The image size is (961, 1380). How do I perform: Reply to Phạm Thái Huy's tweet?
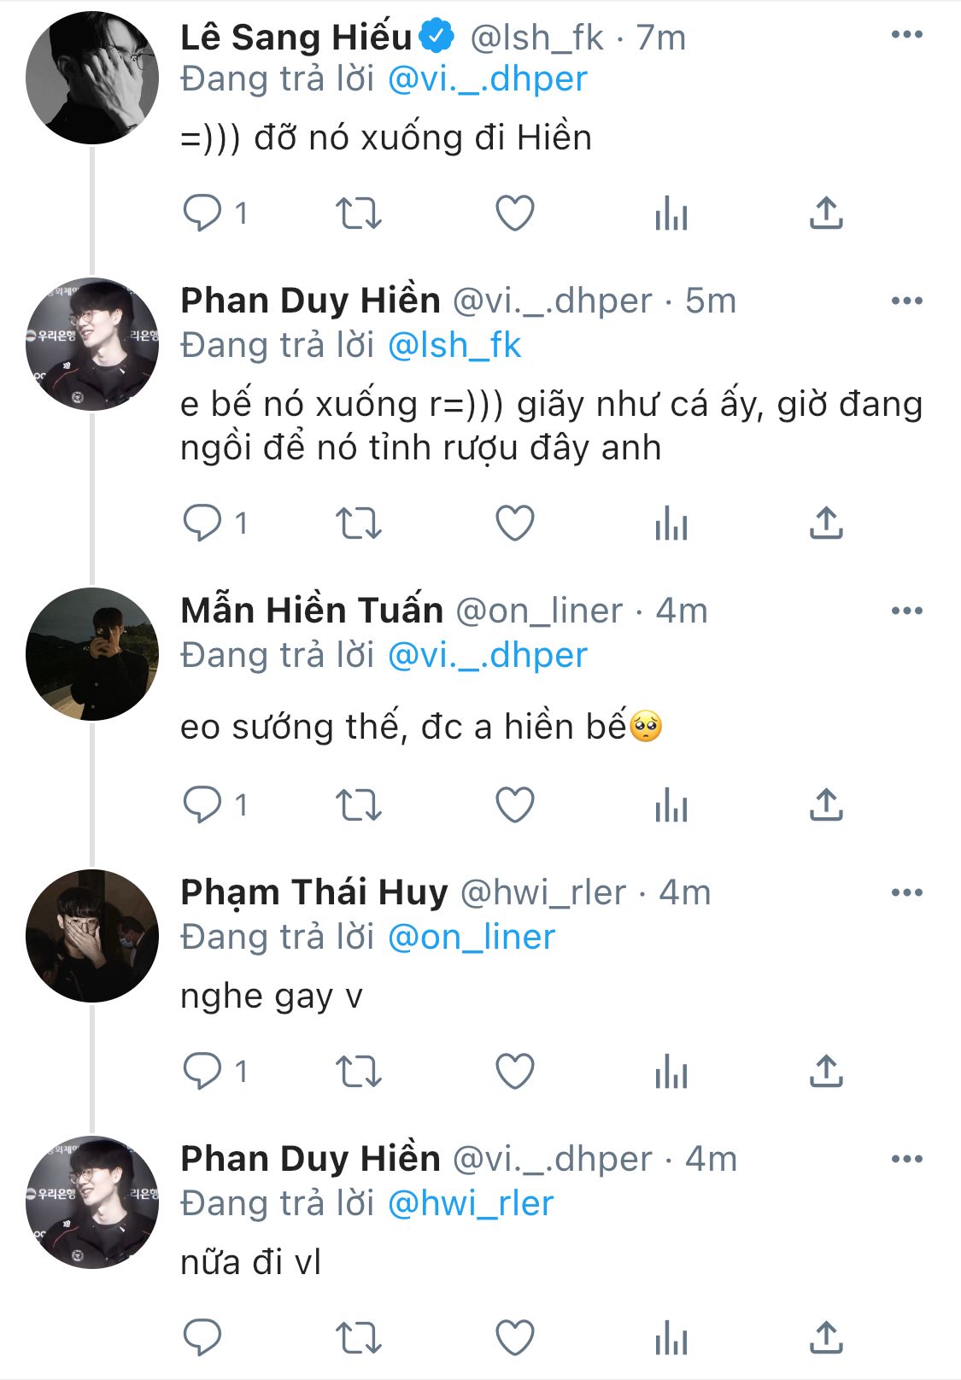[x=202, y=1071]
